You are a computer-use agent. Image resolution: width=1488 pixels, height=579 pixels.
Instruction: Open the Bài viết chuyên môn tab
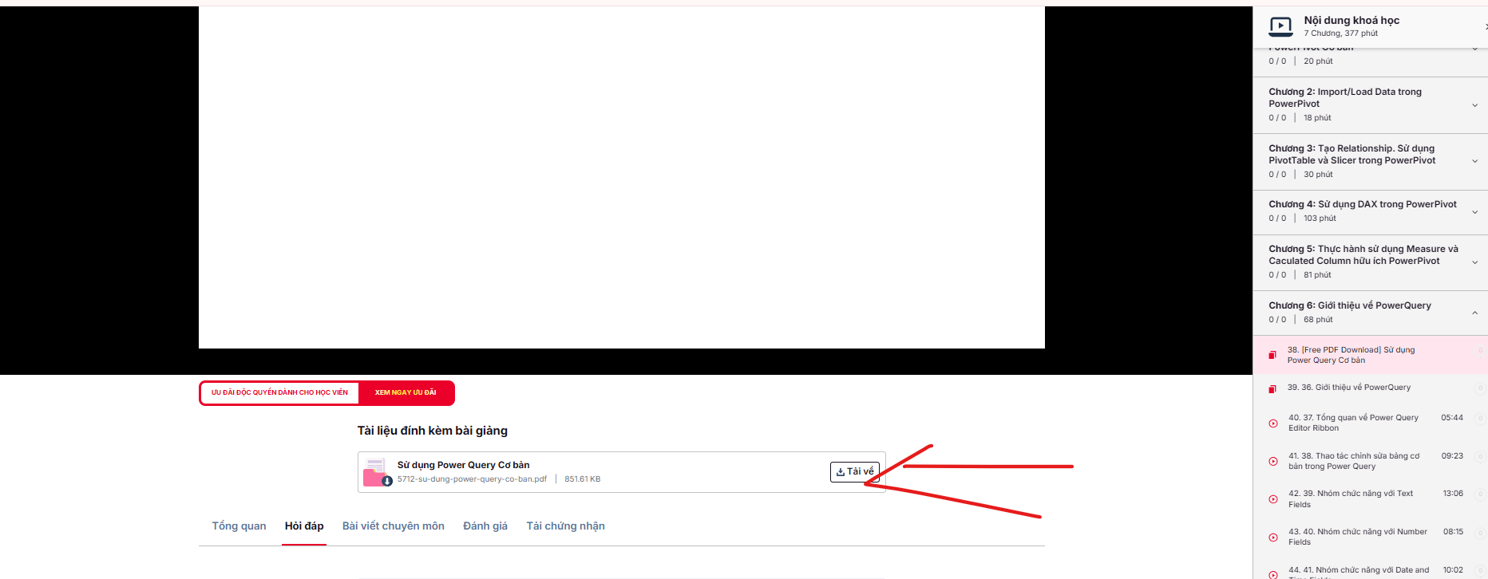pyautogui.click(x=394, y=526)
